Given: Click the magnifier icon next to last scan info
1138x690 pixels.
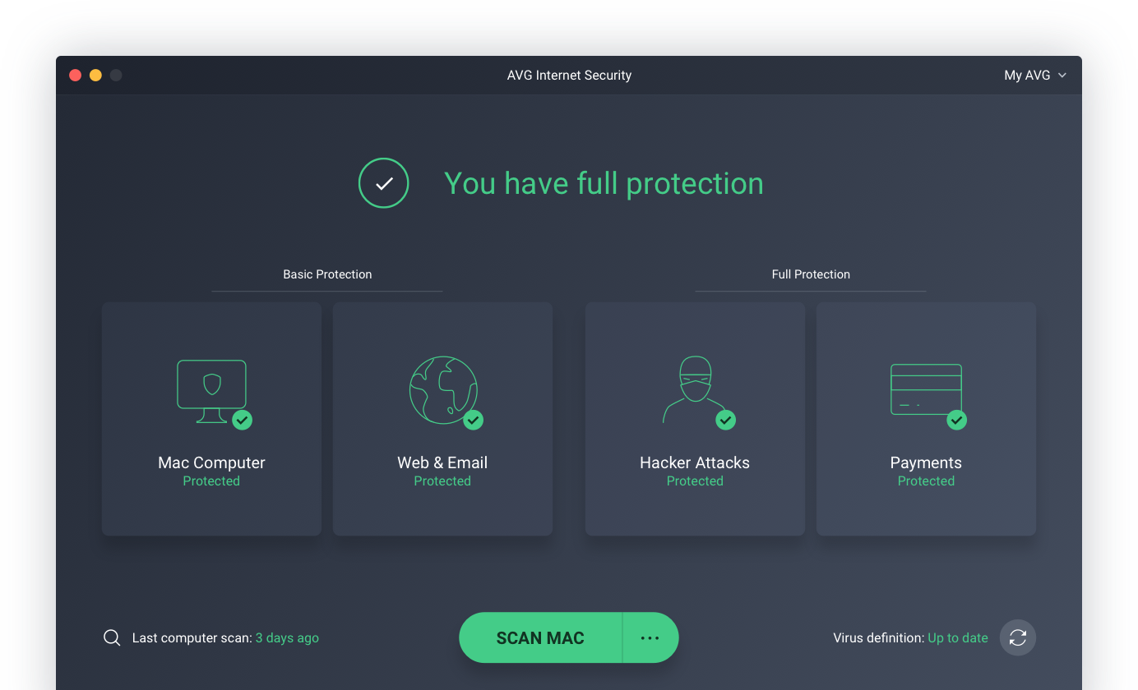Looking at the screenshot, I should click(112, 637).
